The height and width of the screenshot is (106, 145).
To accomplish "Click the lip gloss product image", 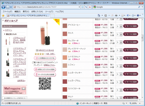I will point(45,34).
